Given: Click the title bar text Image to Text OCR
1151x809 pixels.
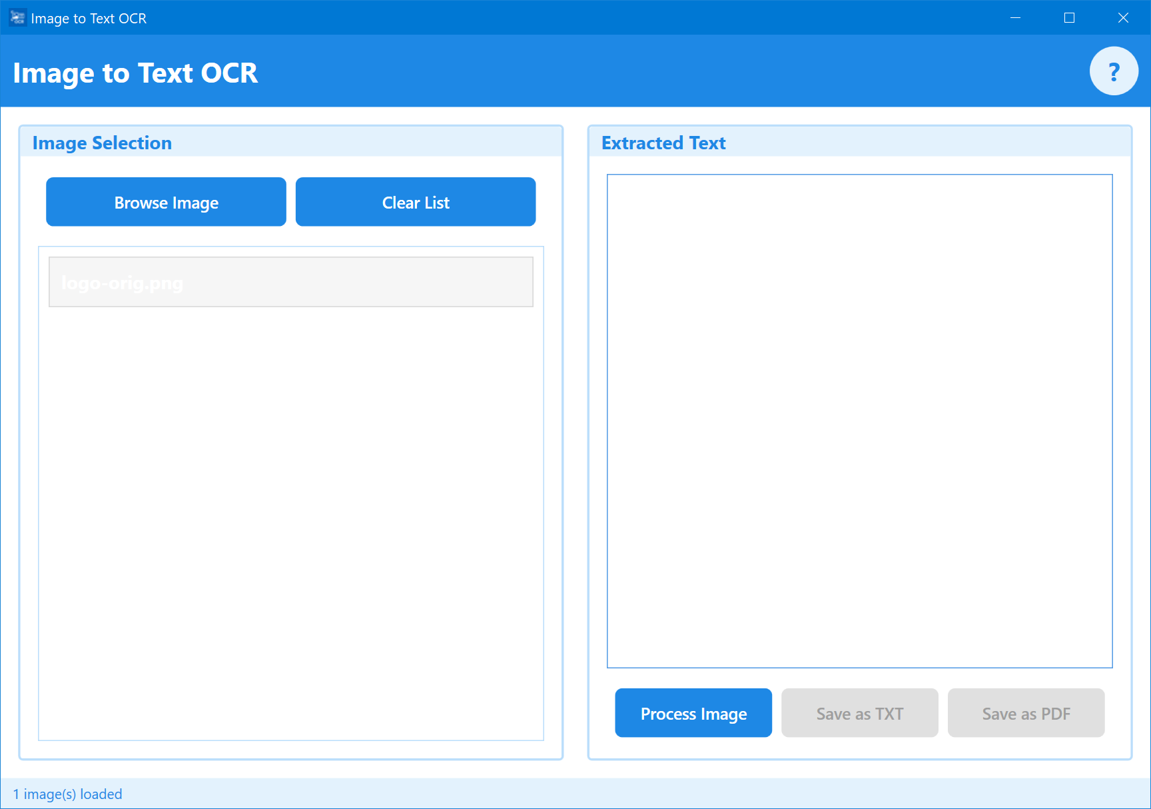Looking at the screenshot, I should click(89, 18).
